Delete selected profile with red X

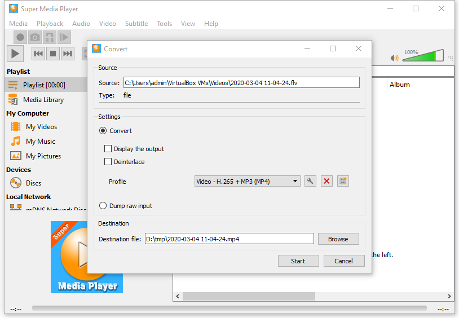click(326, 181)
